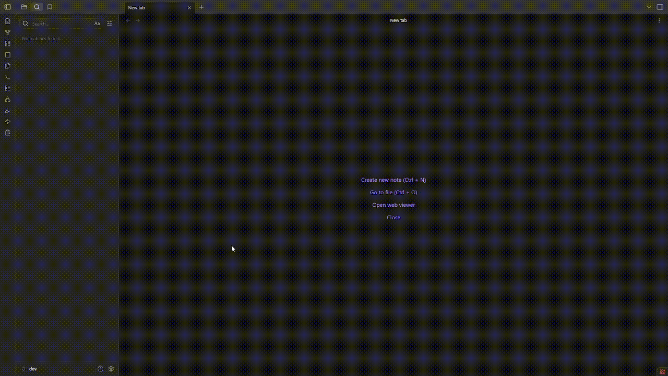668x376 pixels.
Task: Open the graph view ribbon icon
Action: coord(7,32)
